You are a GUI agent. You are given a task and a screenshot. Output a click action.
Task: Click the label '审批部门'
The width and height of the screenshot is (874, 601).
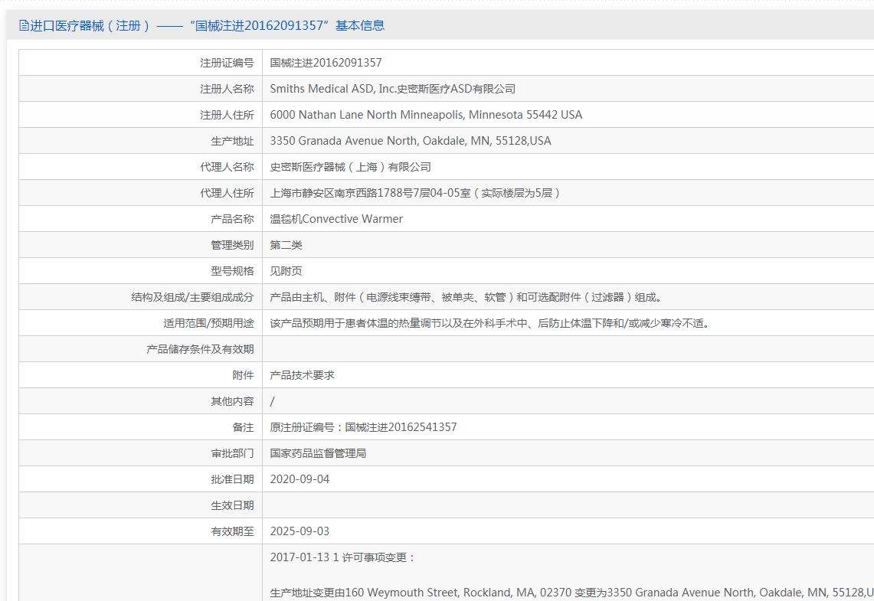pos(232,453)
